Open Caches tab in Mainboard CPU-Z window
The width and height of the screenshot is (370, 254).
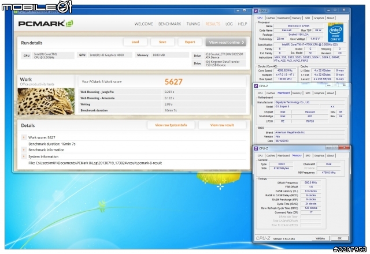pos(271,93)
